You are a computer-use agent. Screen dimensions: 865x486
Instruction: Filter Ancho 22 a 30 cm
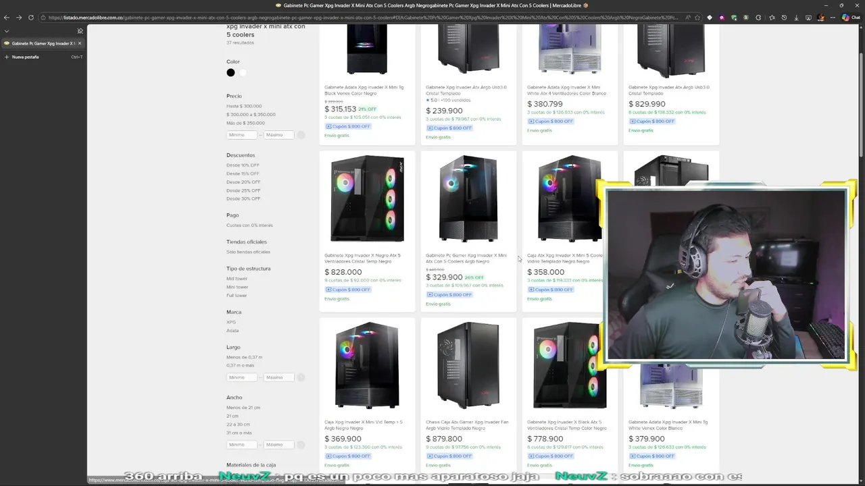(239, 425)
